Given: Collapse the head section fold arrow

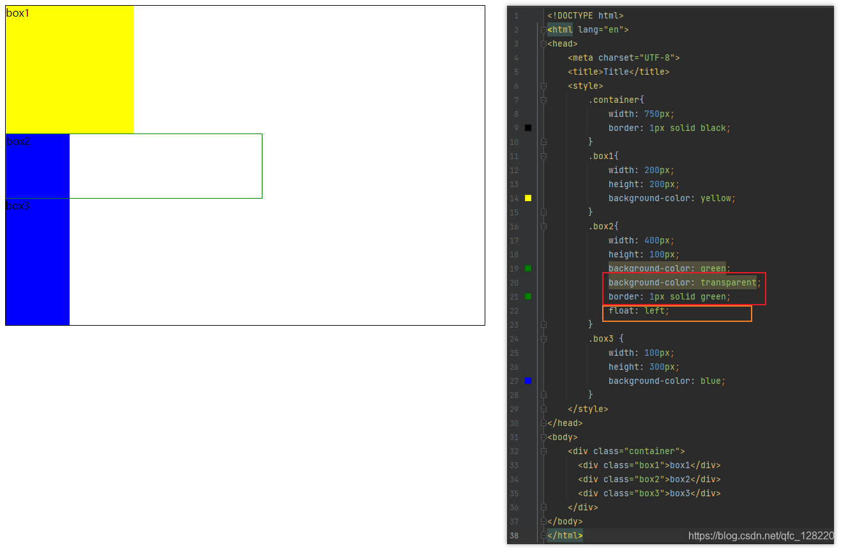Looking at the screenshot, I should [x=543, y=43].
